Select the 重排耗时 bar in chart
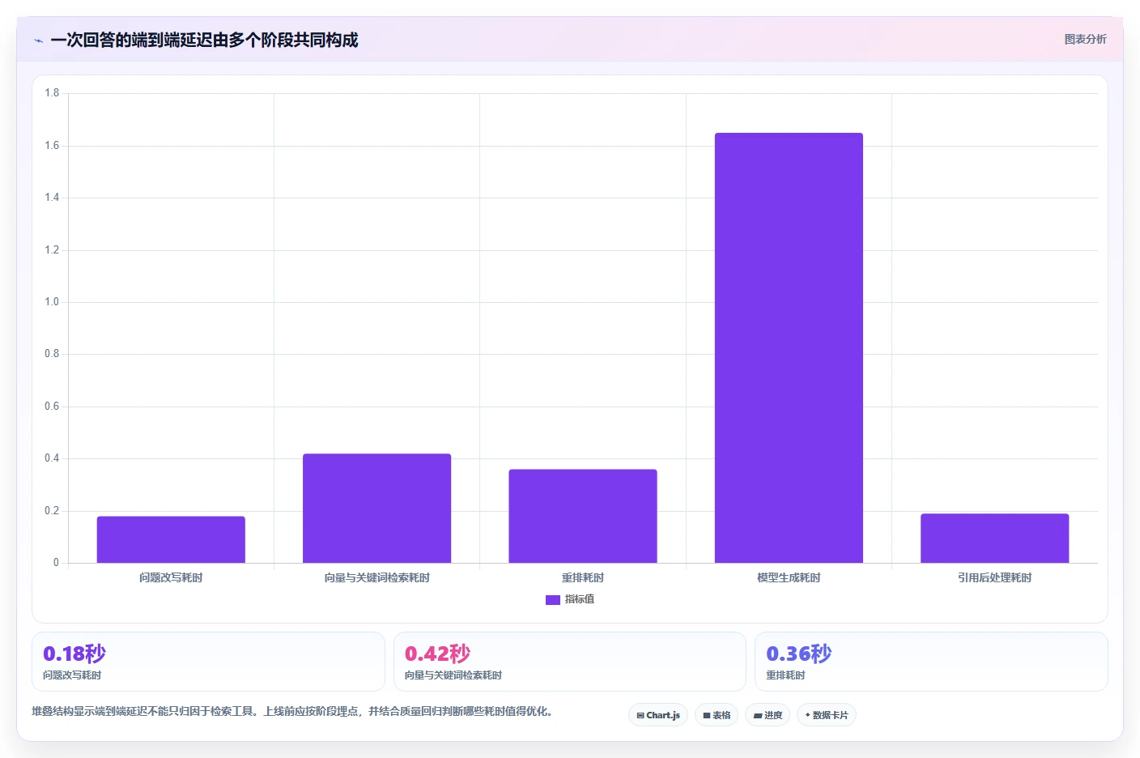Screen dimensions: 1140x758 click(x=583, y=516)
